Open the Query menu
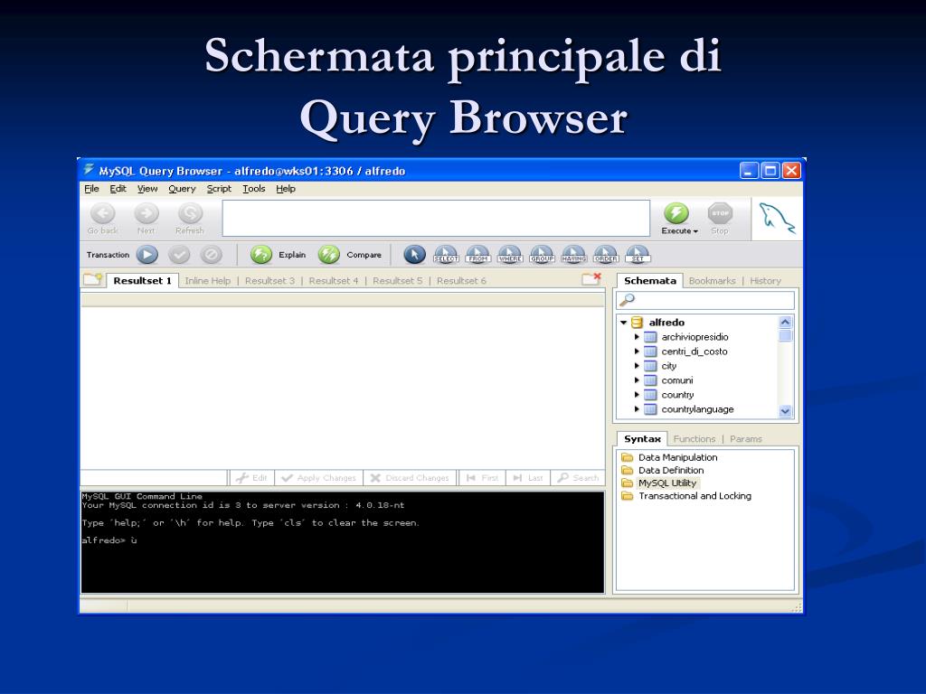The width and height of the screenshot is (926, 694). [182, 189]
